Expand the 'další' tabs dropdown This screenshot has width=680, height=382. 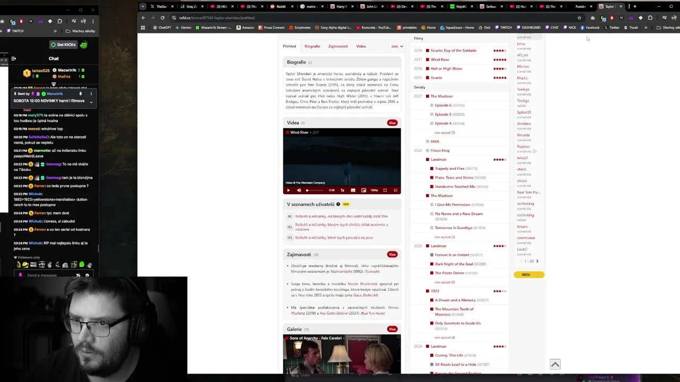click(x=397, y=46)
